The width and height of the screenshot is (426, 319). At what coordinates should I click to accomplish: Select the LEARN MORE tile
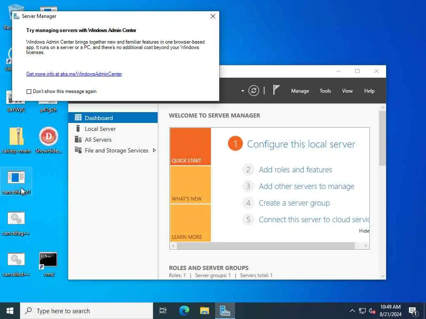[190, 223]
